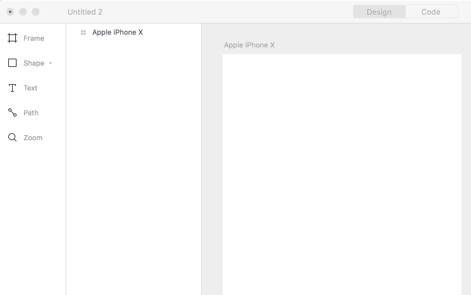Close the window with the first traffic light
This screenshot has height=295, width=471.
click(10, 11)
